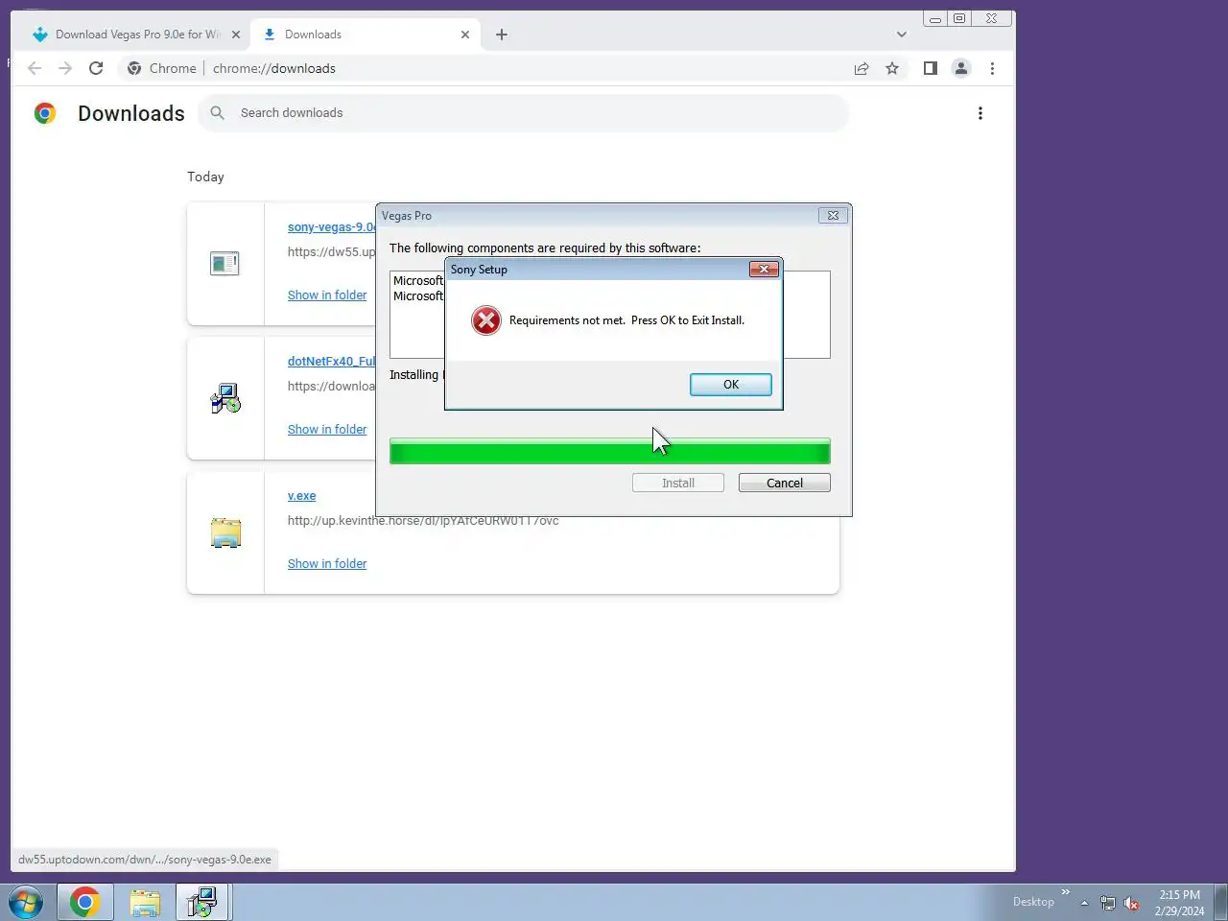Select the Downloads tab
Image resolution: width=1228 pixels, height=921 pixels.
365,35
